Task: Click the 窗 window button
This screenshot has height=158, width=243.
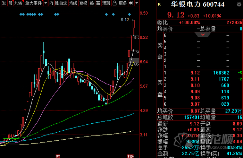Action: (98, 3)
